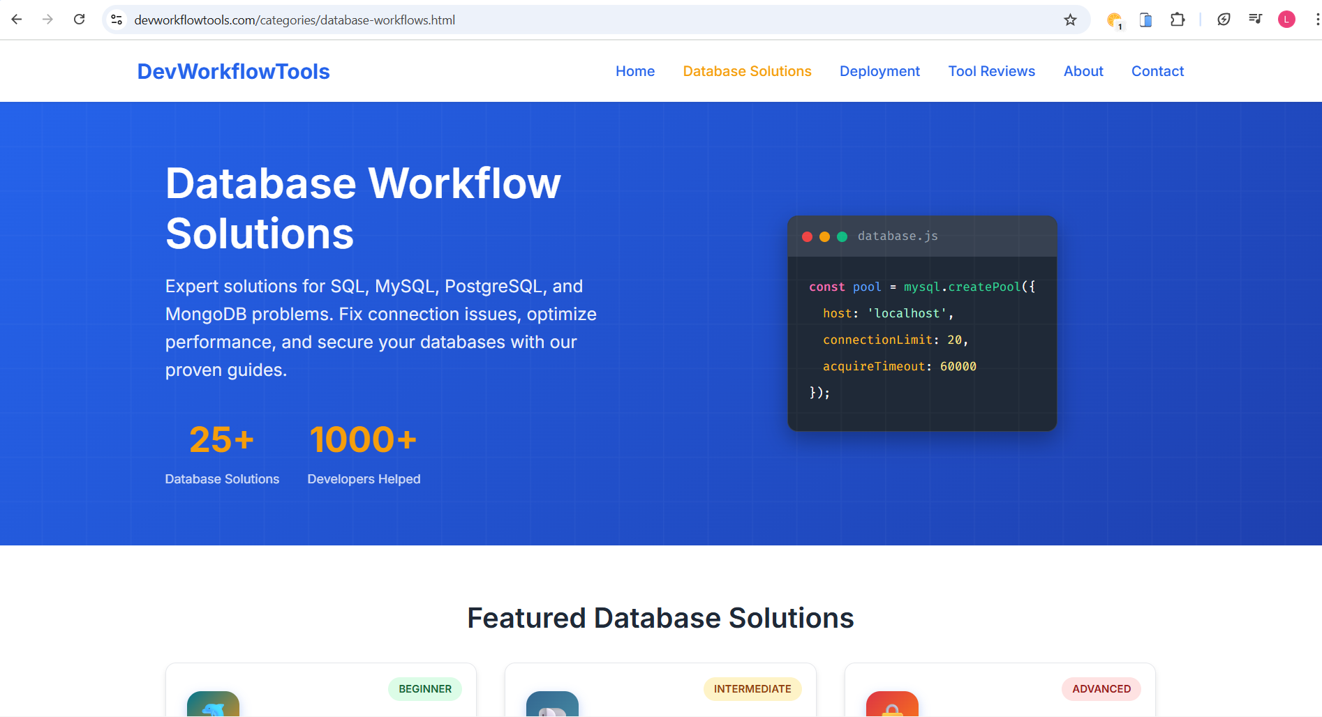Open the DevWorkflowTools home logo link

coord(233,71)
